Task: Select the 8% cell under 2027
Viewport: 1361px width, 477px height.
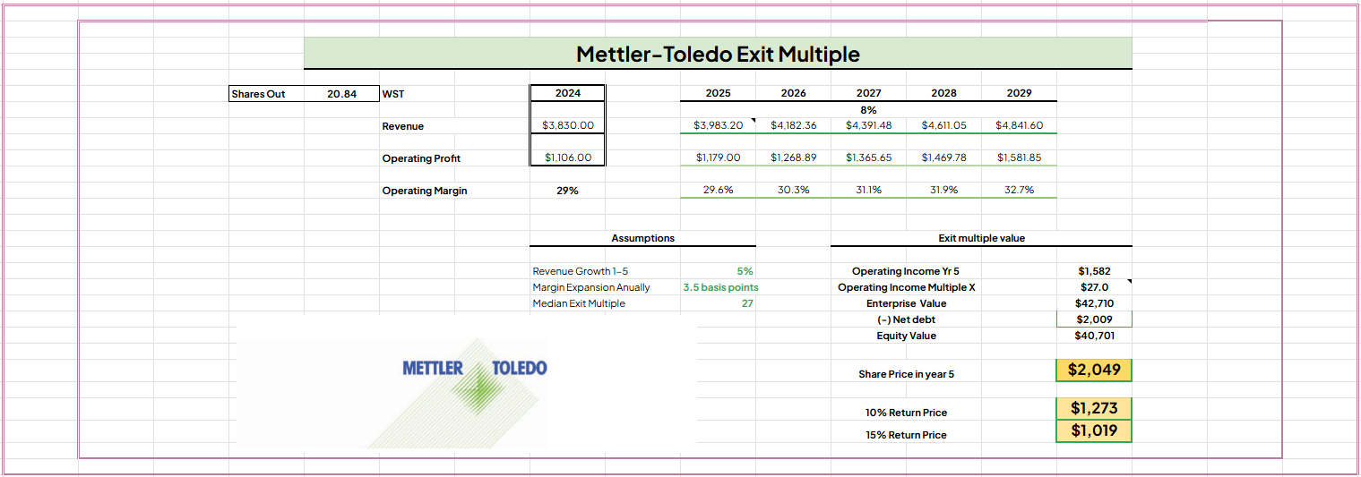Action: [868, 109]
